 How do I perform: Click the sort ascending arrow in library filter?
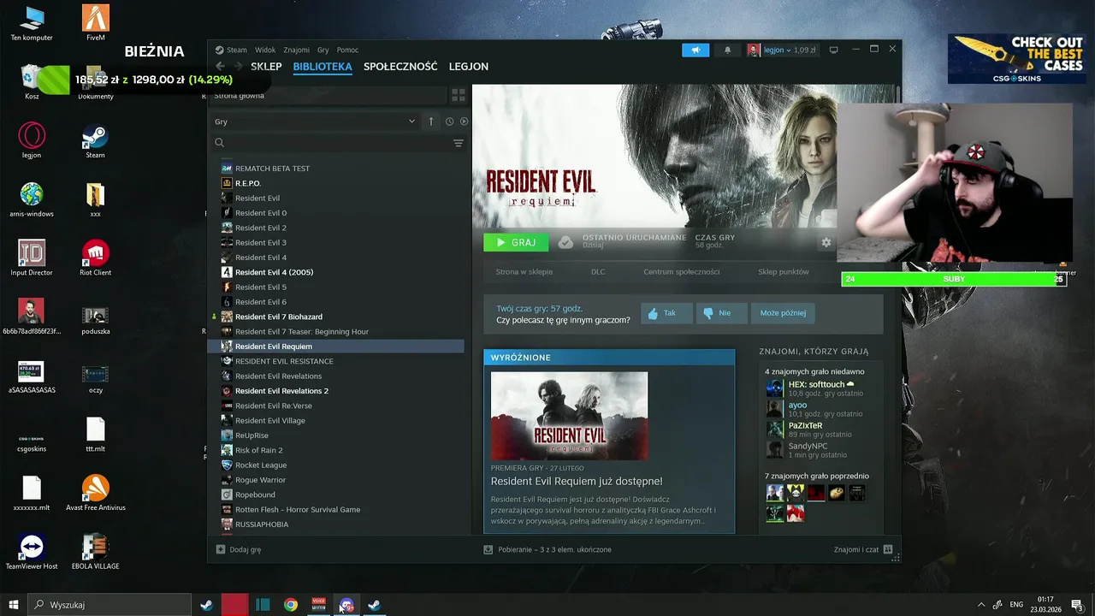click(431, 121)
